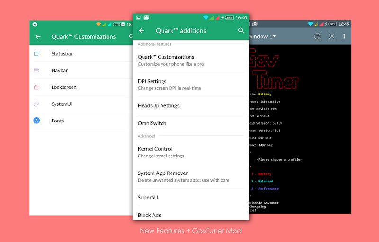Tap the Lockscreen padlock icon

click(36, 87)
